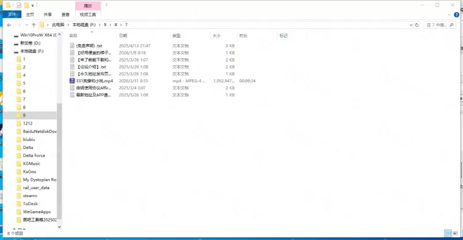Screen dimensions: 463x240
Task: Click the properties checkmark icon in title bar
Action: [19, 5]
